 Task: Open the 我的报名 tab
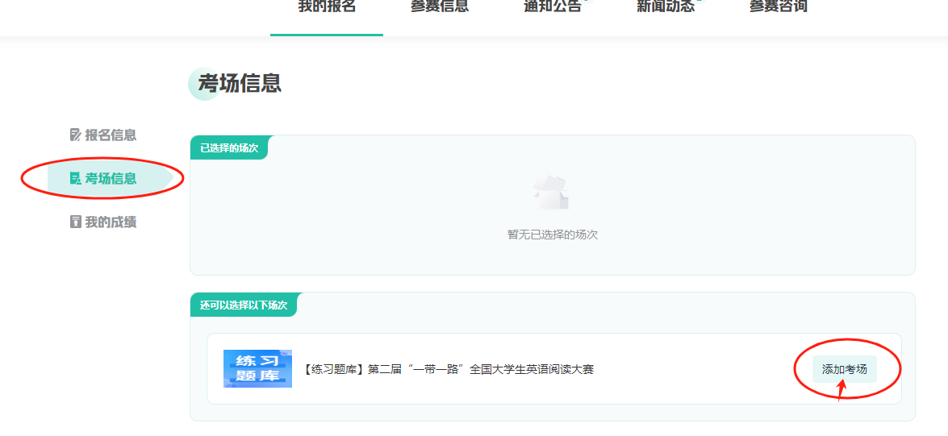click(327, 7)
